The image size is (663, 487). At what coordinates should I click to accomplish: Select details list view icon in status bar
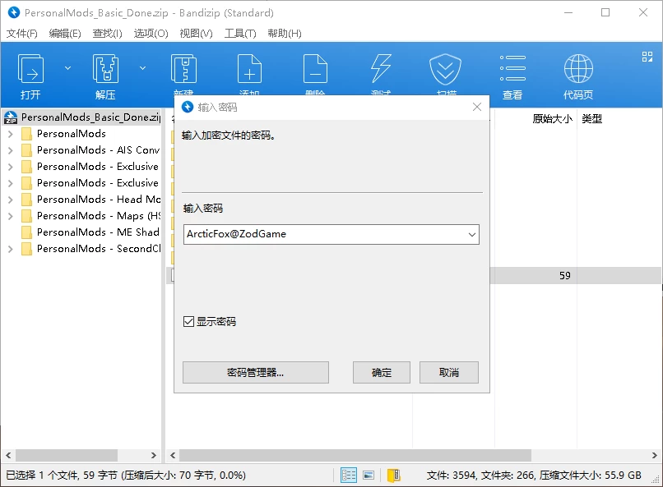349,476
